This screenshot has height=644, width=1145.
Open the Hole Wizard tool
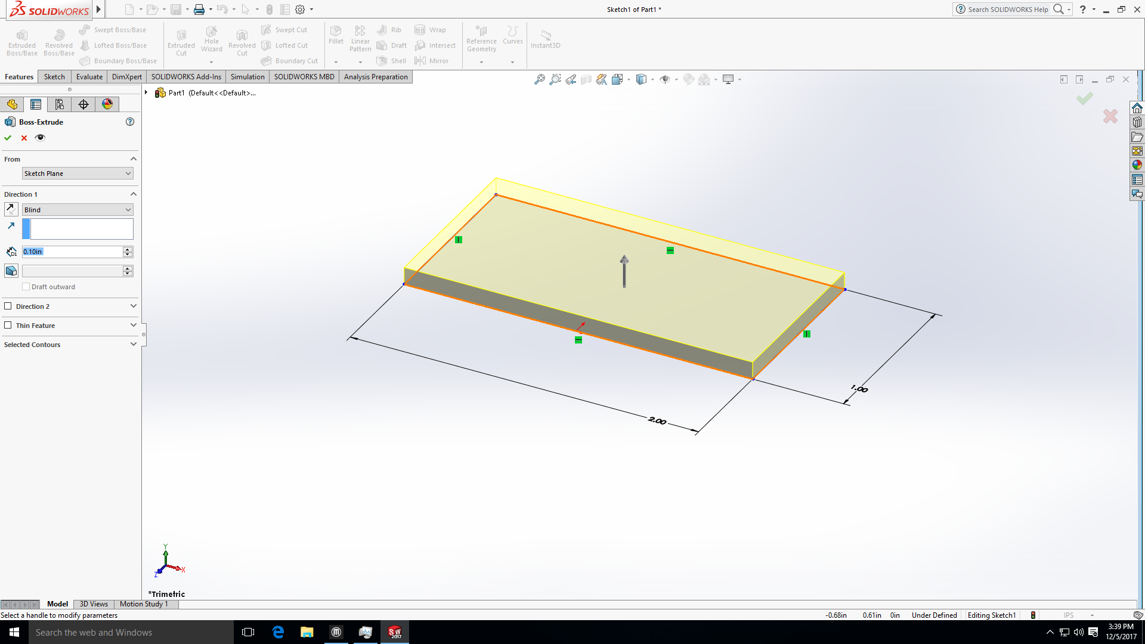211,41
